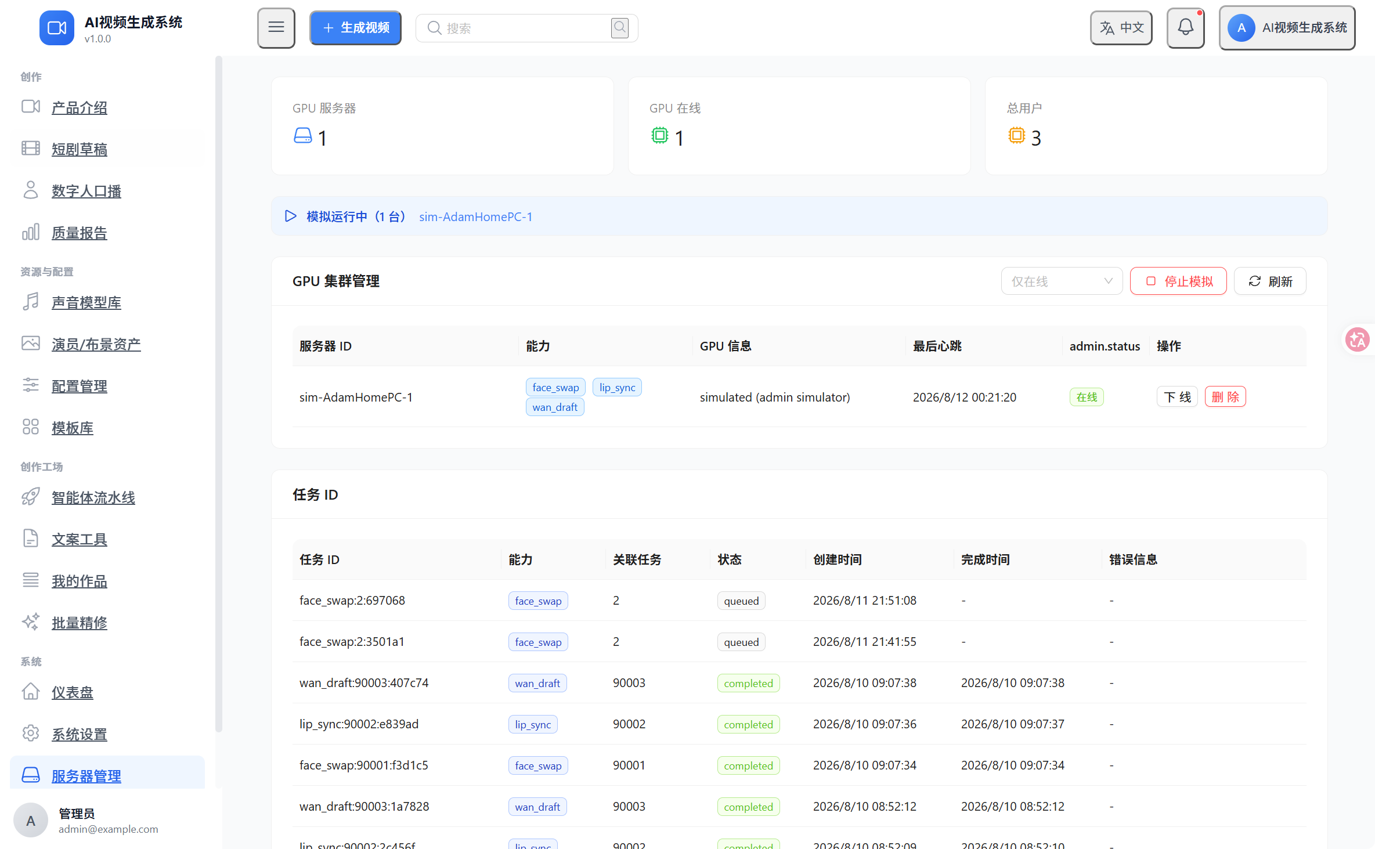The width and height of the screenshot is (1375, 849).
Task: Click the wan_draft capability tag of sim-AdamHomePC-1
Action: tap(555, 407)
